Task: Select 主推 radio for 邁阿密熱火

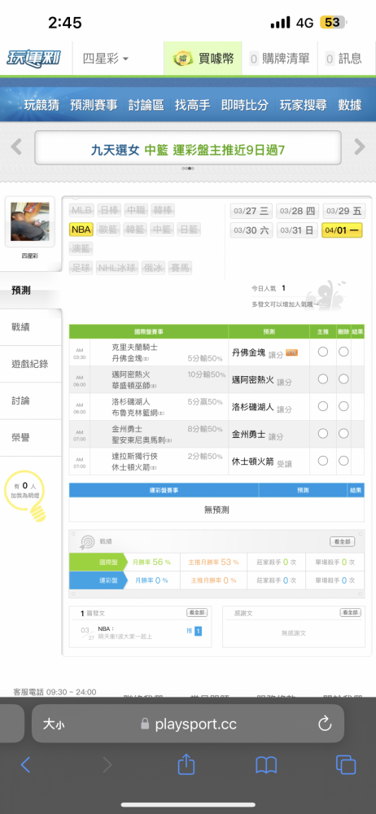Action: click(323, 379)
